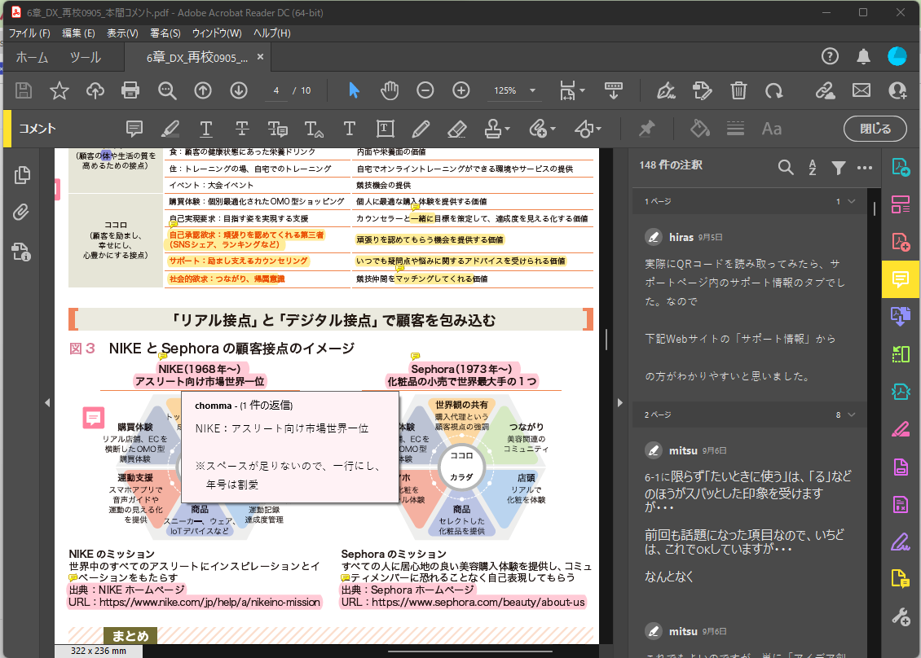Toggle the keep tool selected pin
921x658 pixels.
point(646,129)
